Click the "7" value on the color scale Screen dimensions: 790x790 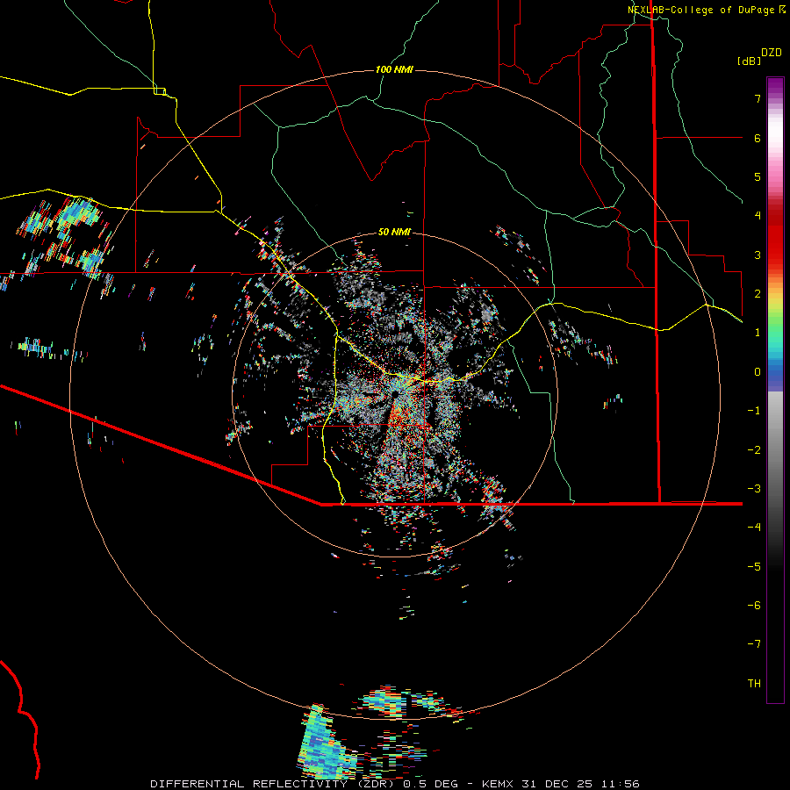click(758, 98)
